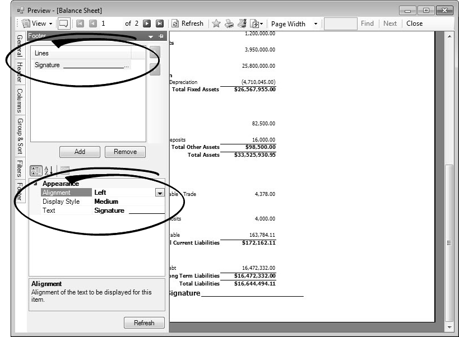The image size is (459, 337).
Task: Click the printer icon in the toolbar
Action: 229,24
